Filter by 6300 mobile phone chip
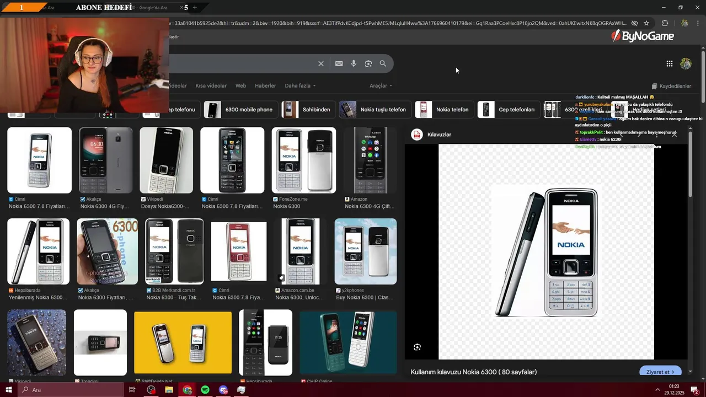This screenshot has width=706, height=397. point(241,109)
